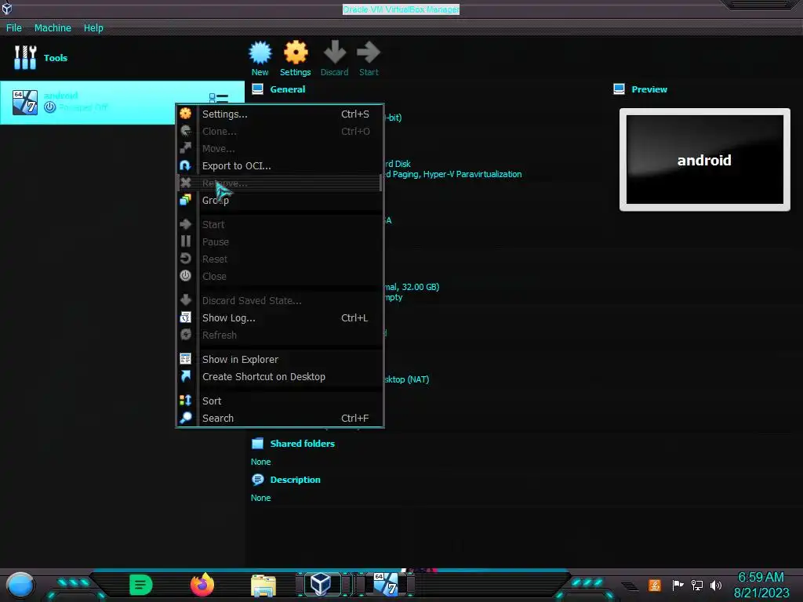Open the green notes app in taskbar
The image size is (803, 602).
[x=141, y=585]
